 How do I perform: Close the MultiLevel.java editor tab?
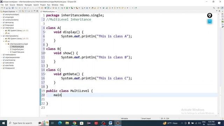(56, 12)
